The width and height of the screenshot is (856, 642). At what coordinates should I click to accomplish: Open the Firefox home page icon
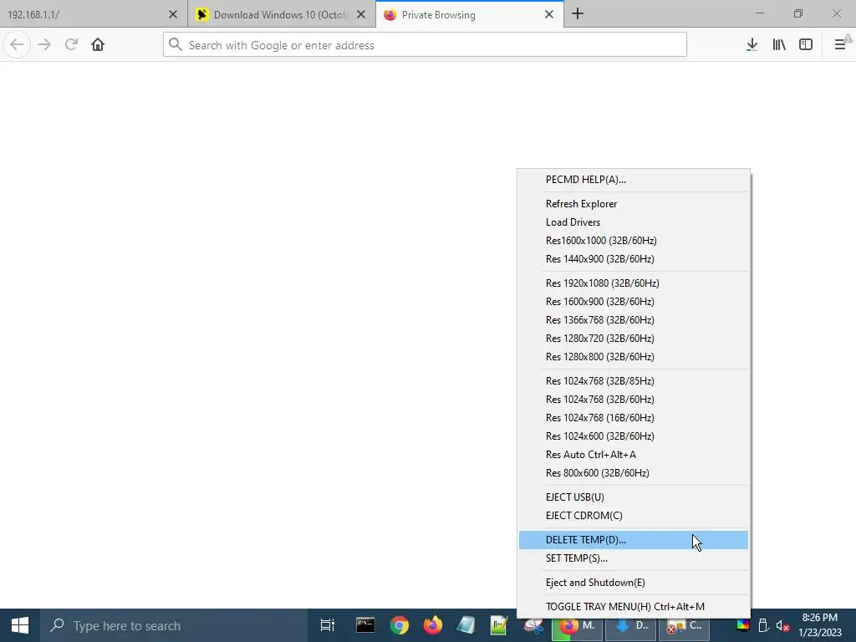coord(98,44)
